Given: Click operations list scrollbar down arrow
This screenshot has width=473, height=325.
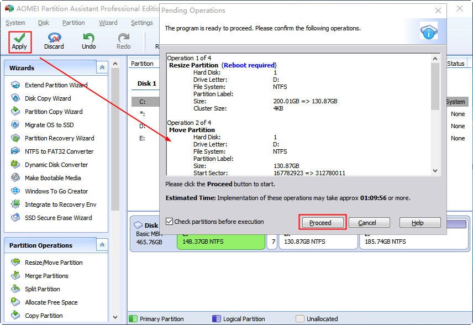Looking at the screenshot, I should tap(435, 170).
